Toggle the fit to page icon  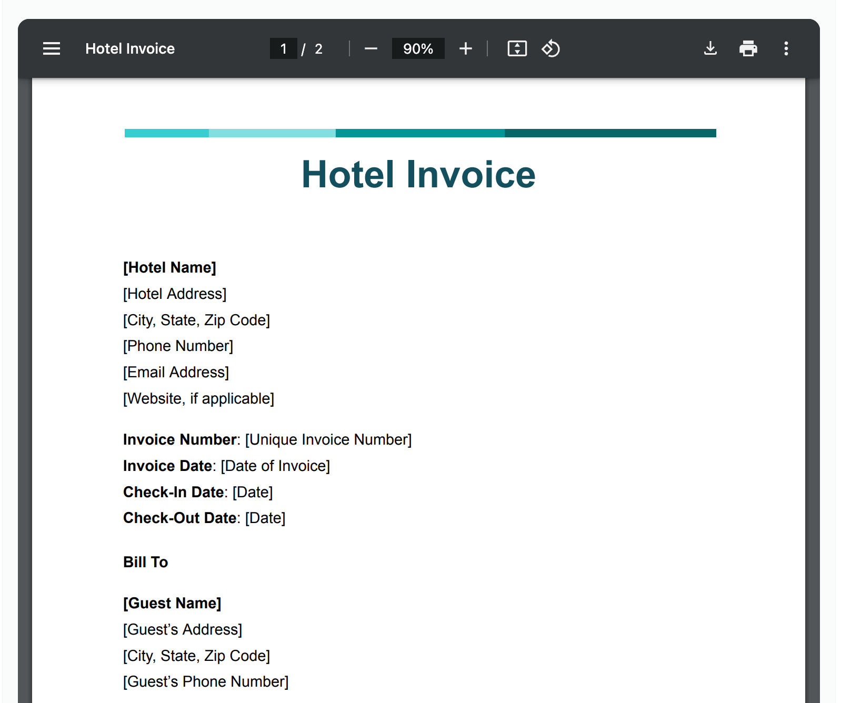click(517, 49)
